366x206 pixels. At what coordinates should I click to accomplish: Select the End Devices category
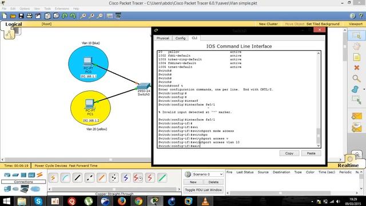coord(7,189)
